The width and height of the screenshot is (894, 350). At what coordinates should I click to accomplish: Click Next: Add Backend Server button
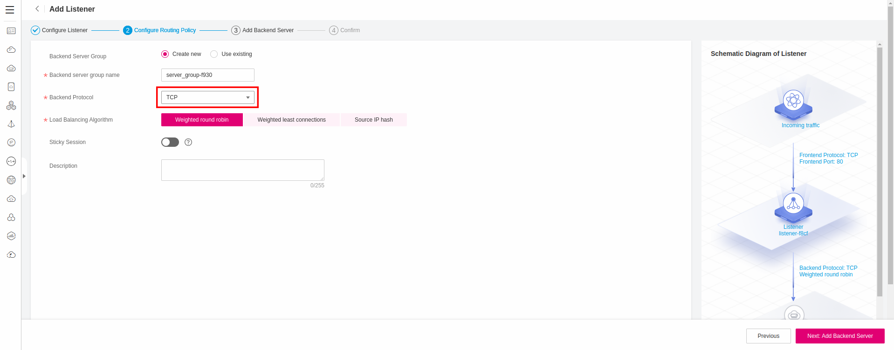pyautogui.click(x=839, y=336)
